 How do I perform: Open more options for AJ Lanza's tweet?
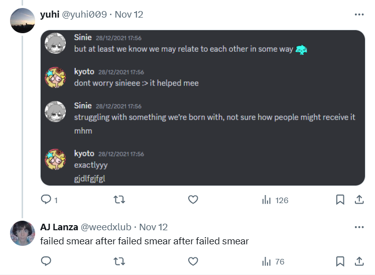click(x=359, y=227)
